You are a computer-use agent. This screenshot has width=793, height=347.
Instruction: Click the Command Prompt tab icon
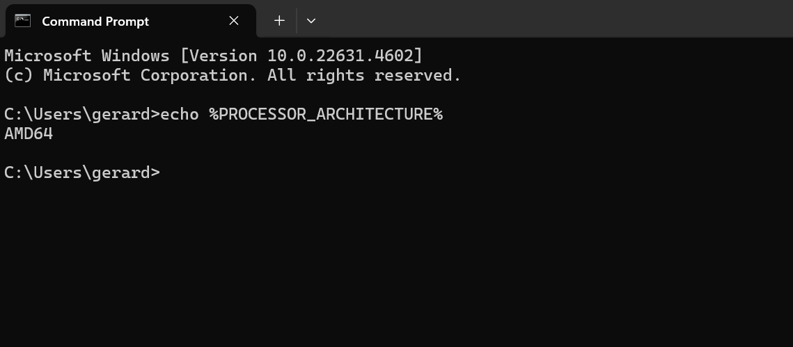point(22,21)
